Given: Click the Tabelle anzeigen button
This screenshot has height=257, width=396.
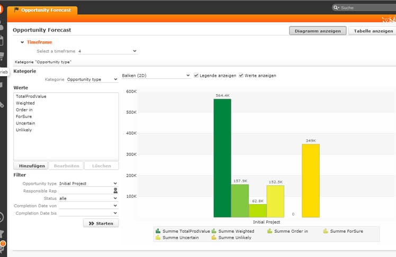Looking at the screenshot, I should (x=373, y=31).
